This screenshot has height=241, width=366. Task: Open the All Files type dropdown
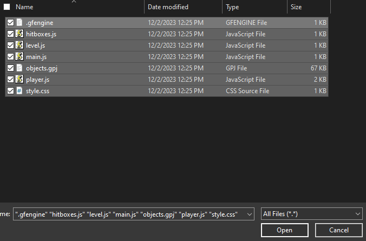(311, 214)
